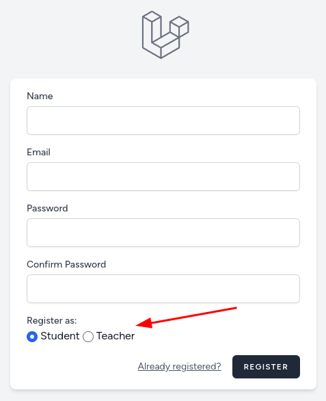Click the Password field label
326x401 pixels.
47,208
